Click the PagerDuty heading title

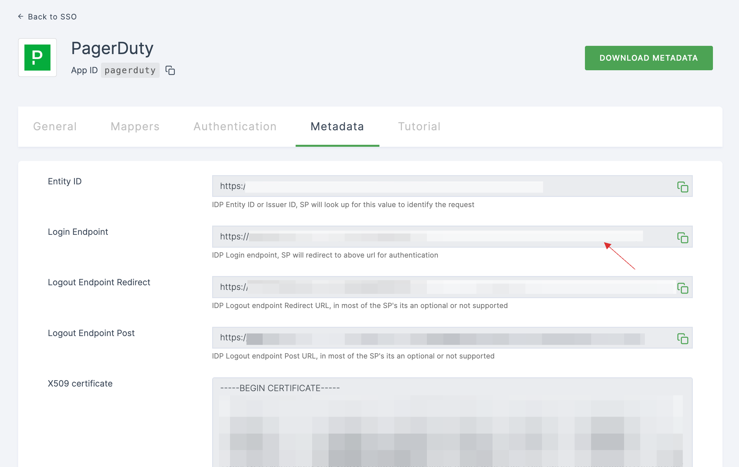tap(112, 48)
